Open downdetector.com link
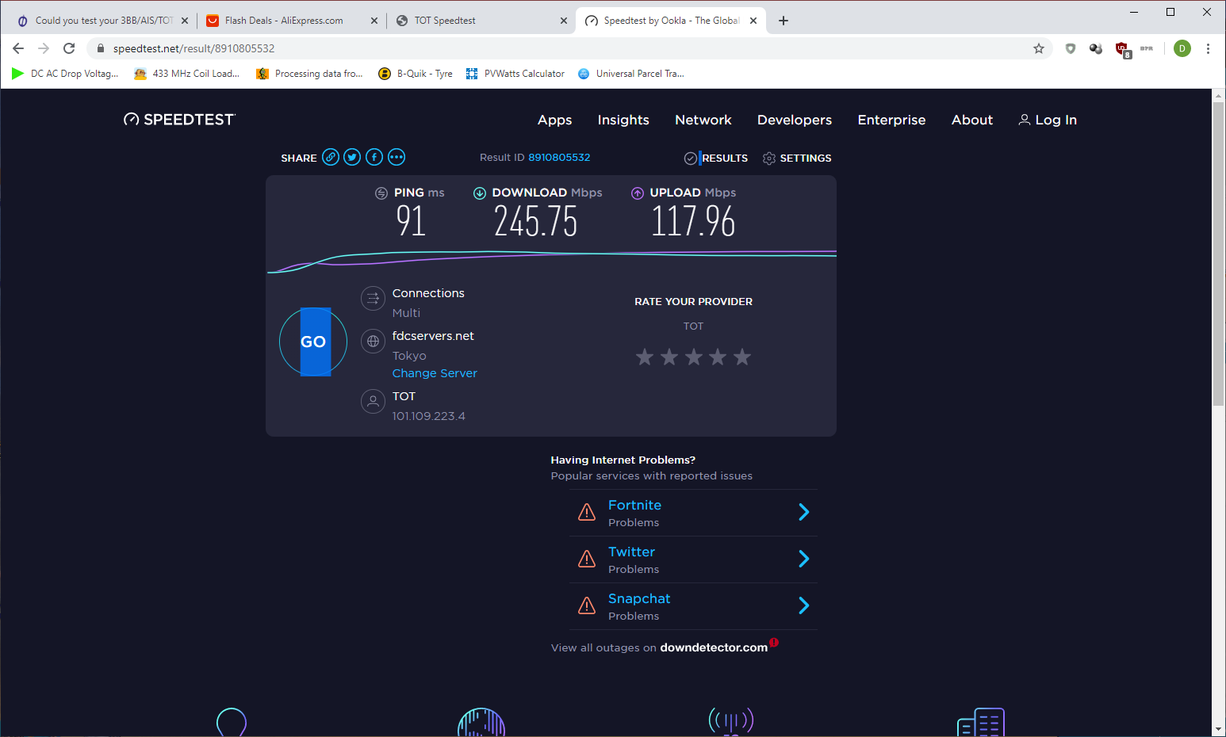This screenshot has height=737, width=1226. 714,647
